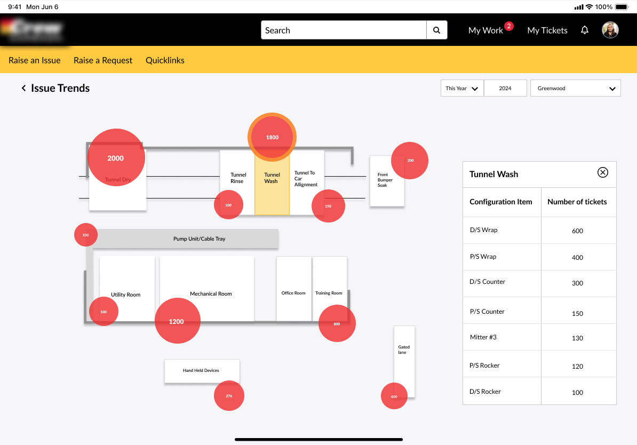
Task: Click the 2024 year field
Action: pos(505,89)
